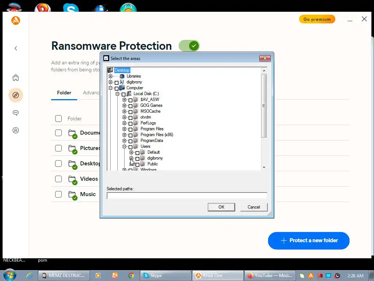This screenshot has width=374, height=281.
Task: Select the otvdm folder in tree
Action: pyautogui.click(x=146, y=117)
